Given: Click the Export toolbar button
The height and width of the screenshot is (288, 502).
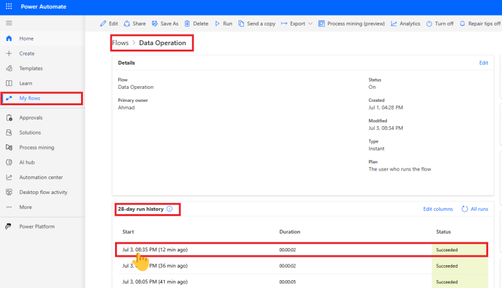Looking at the screenshot, I should coord(297,24).
